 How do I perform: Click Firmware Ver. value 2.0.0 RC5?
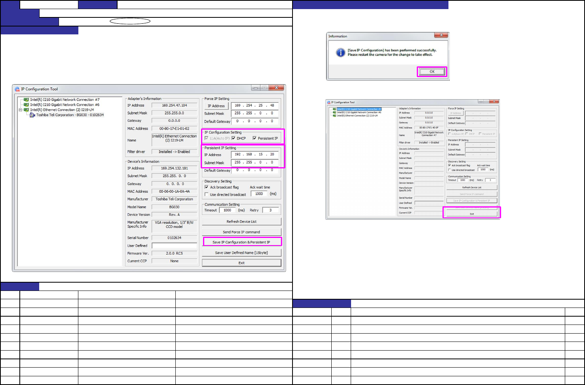(174, 253)
